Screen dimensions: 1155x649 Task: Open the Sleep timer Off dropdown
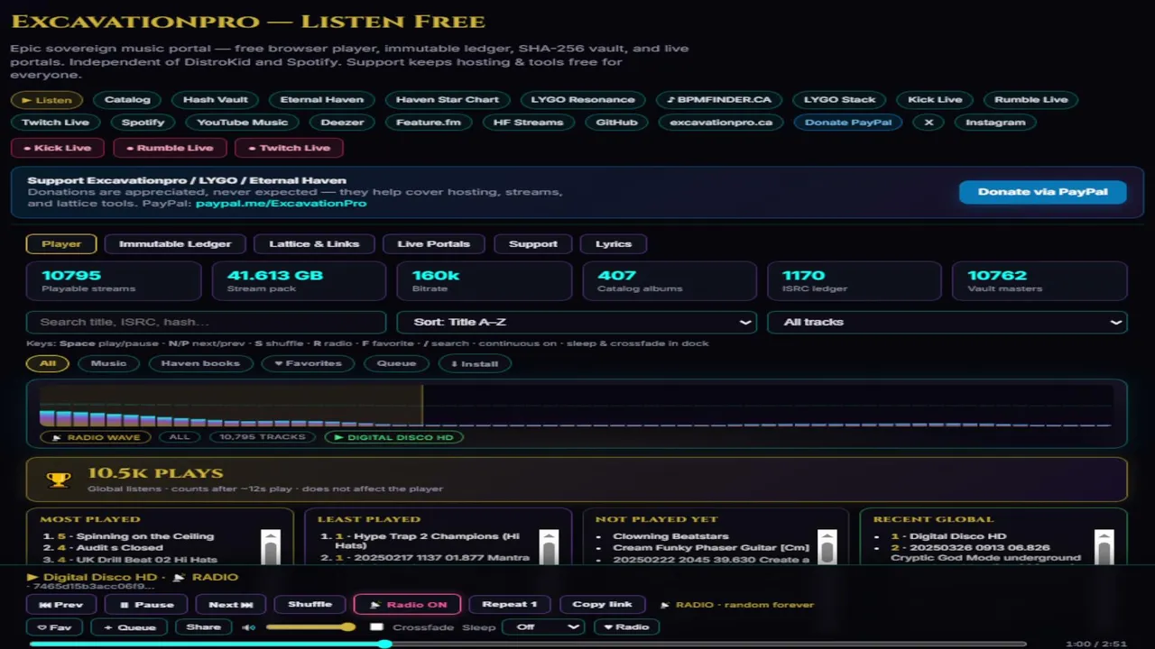[x=543, y=627]
